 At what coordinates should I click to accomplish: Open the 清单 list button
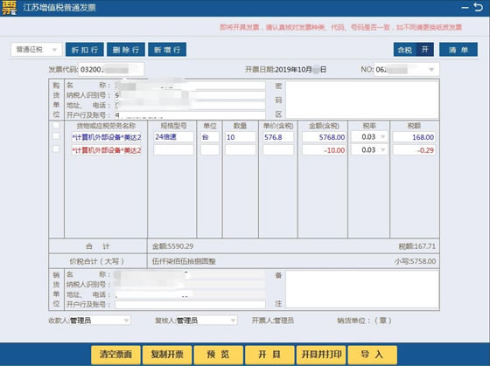click(x=458, y=50)
